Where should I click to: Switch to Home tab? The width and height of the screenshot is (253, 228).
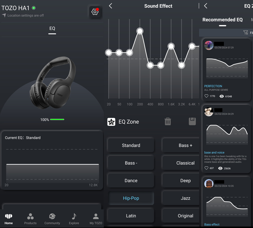9,219
